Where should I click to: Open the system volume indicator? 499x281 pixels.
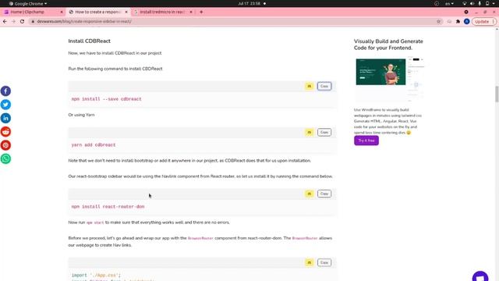pyautogui.click(x=472, y=3)
